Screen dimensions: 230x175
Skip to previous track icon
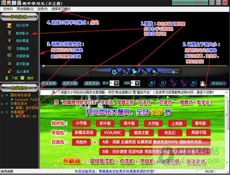click(125, 72)
